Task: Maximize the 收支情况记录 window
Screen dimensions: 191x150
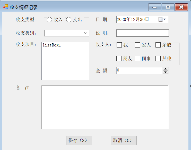Action: pos(168,7)
